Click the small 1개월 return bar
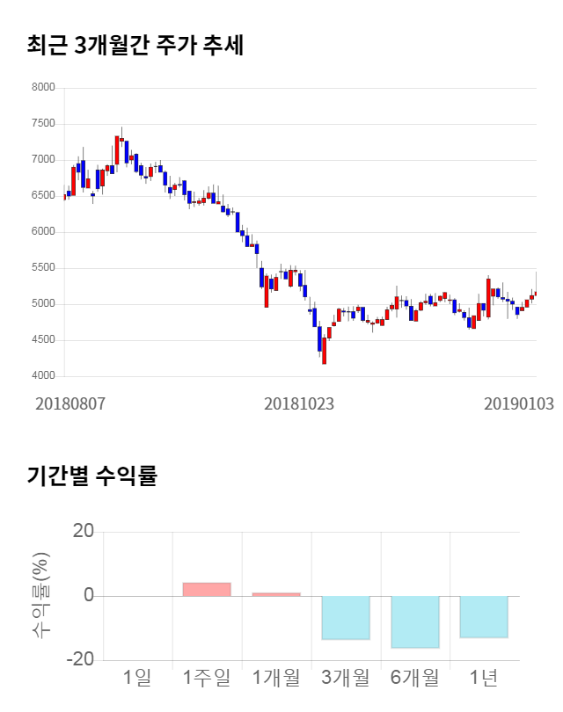 click(x=276, y=594)
